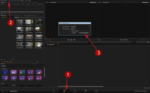Click the Toolbox vertical scrollbar

click(x=44, y=72)
